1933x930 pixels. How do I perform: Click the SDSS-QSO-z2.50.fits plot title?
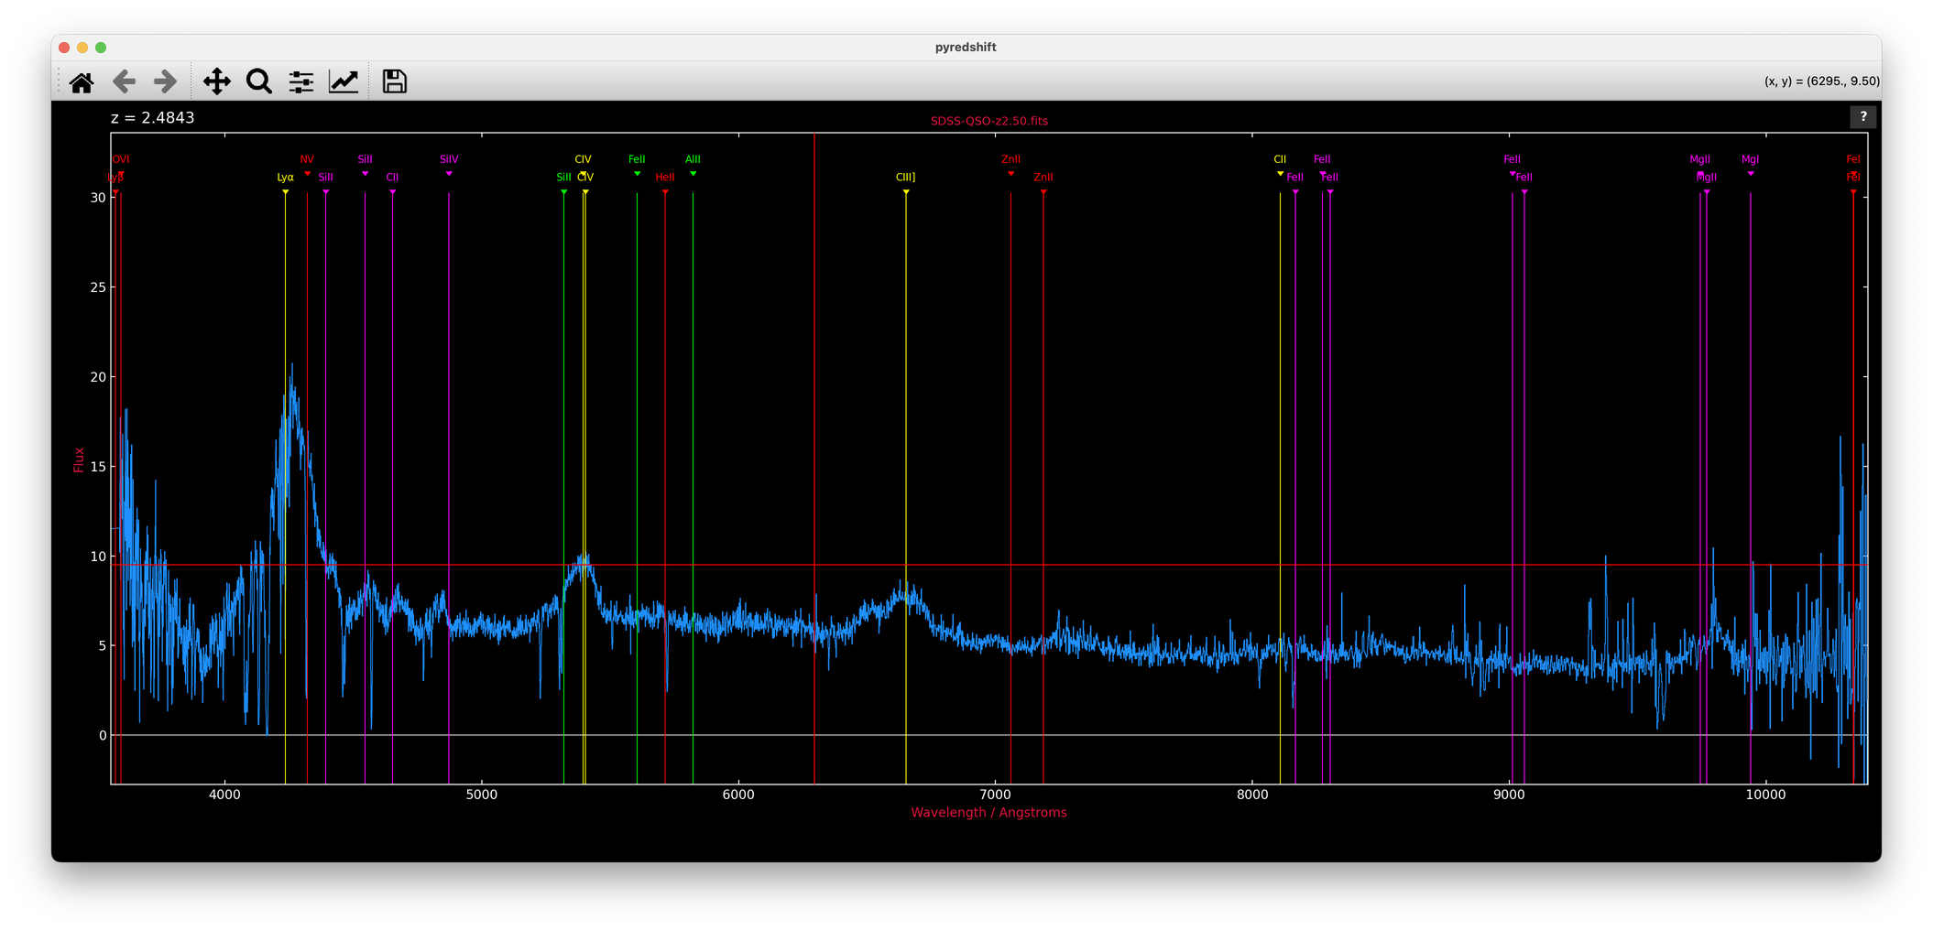click(989, 121)
